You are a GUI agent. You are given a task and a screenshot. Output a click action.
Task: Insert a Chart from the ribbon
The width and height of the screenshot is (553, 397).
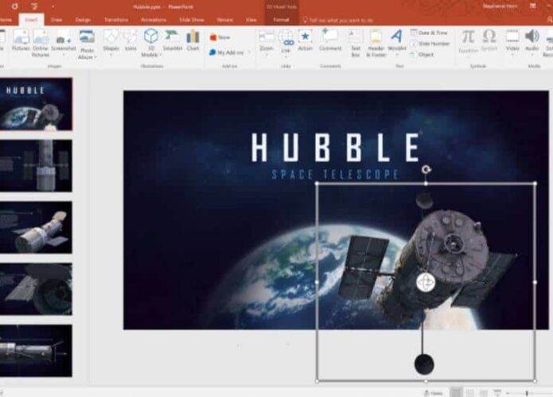point(193,40)
